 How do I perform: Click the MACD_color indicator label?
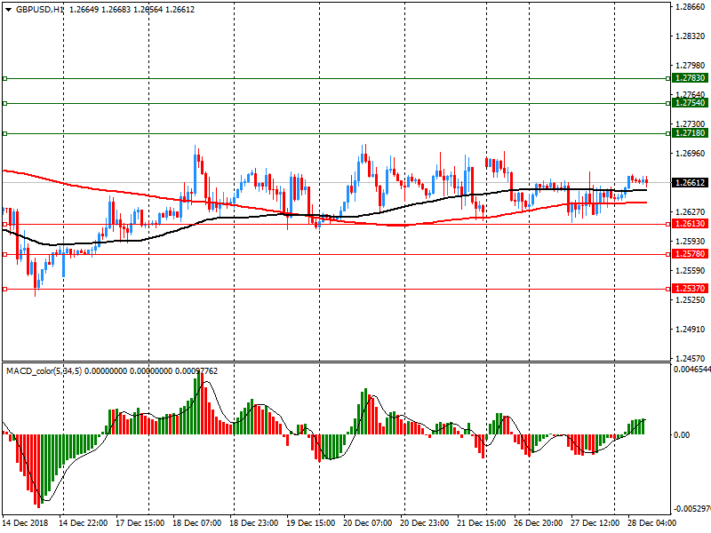pyautogui.click(x=44, y=370)
